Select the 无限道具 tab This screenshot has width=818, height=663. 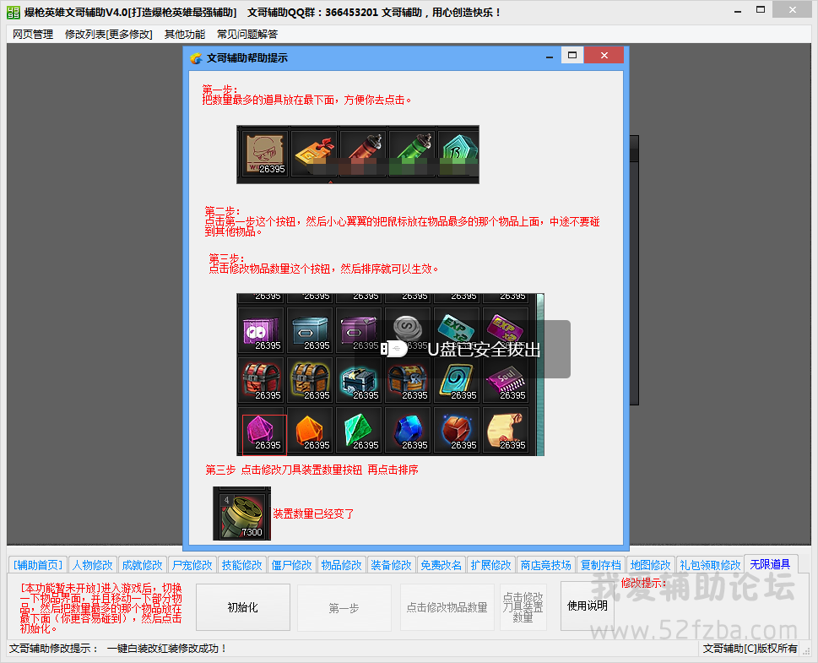tap(770, 564)
